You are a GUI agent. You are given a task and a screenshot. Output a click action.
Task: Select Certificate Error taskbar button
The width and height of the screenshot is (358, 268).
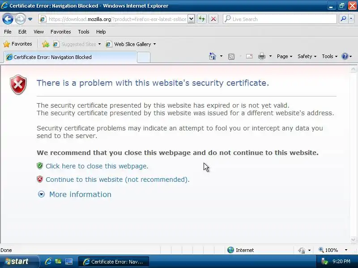tap(114, 262)
